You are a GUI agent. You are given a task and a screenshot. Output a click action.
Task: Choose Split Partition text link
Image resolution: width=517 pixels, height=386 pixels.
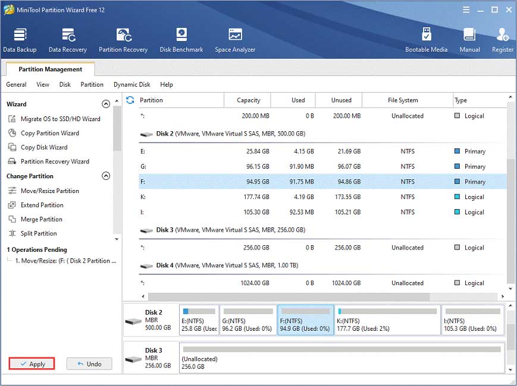click(39, 233)
